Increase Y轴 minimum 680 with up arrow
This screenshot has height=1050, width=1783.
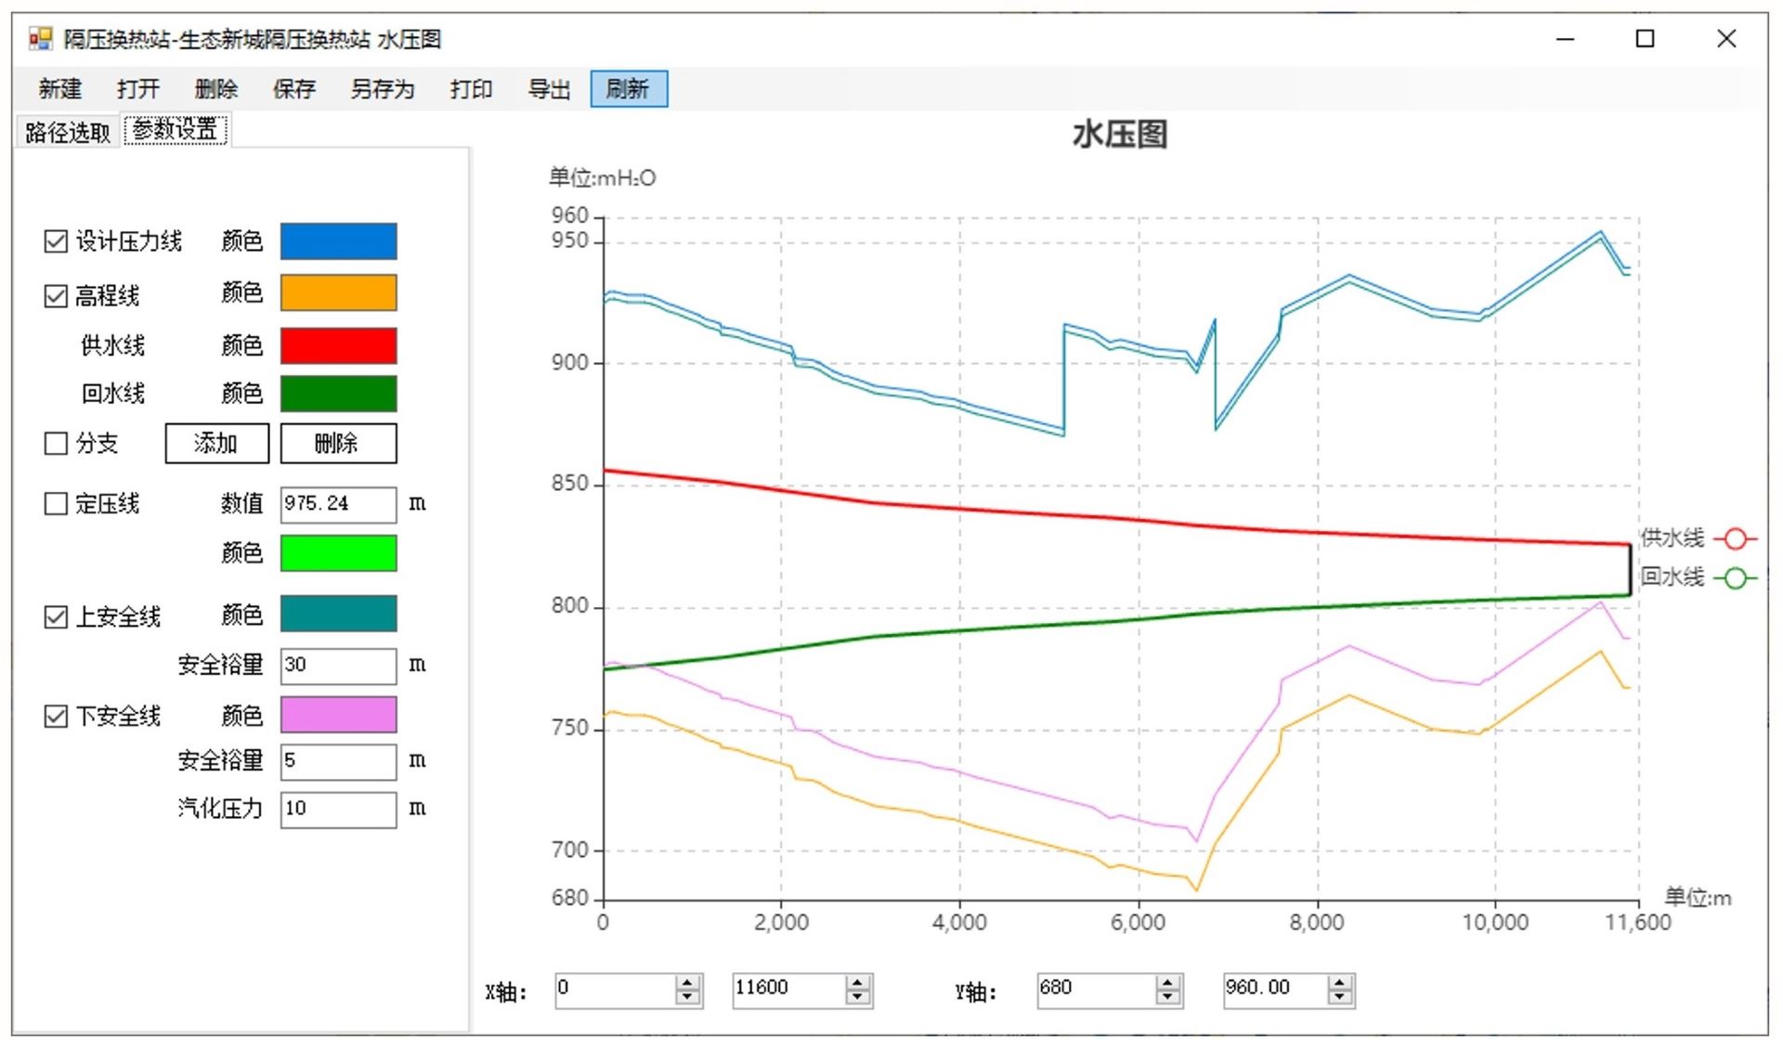tap(1168, 983)
